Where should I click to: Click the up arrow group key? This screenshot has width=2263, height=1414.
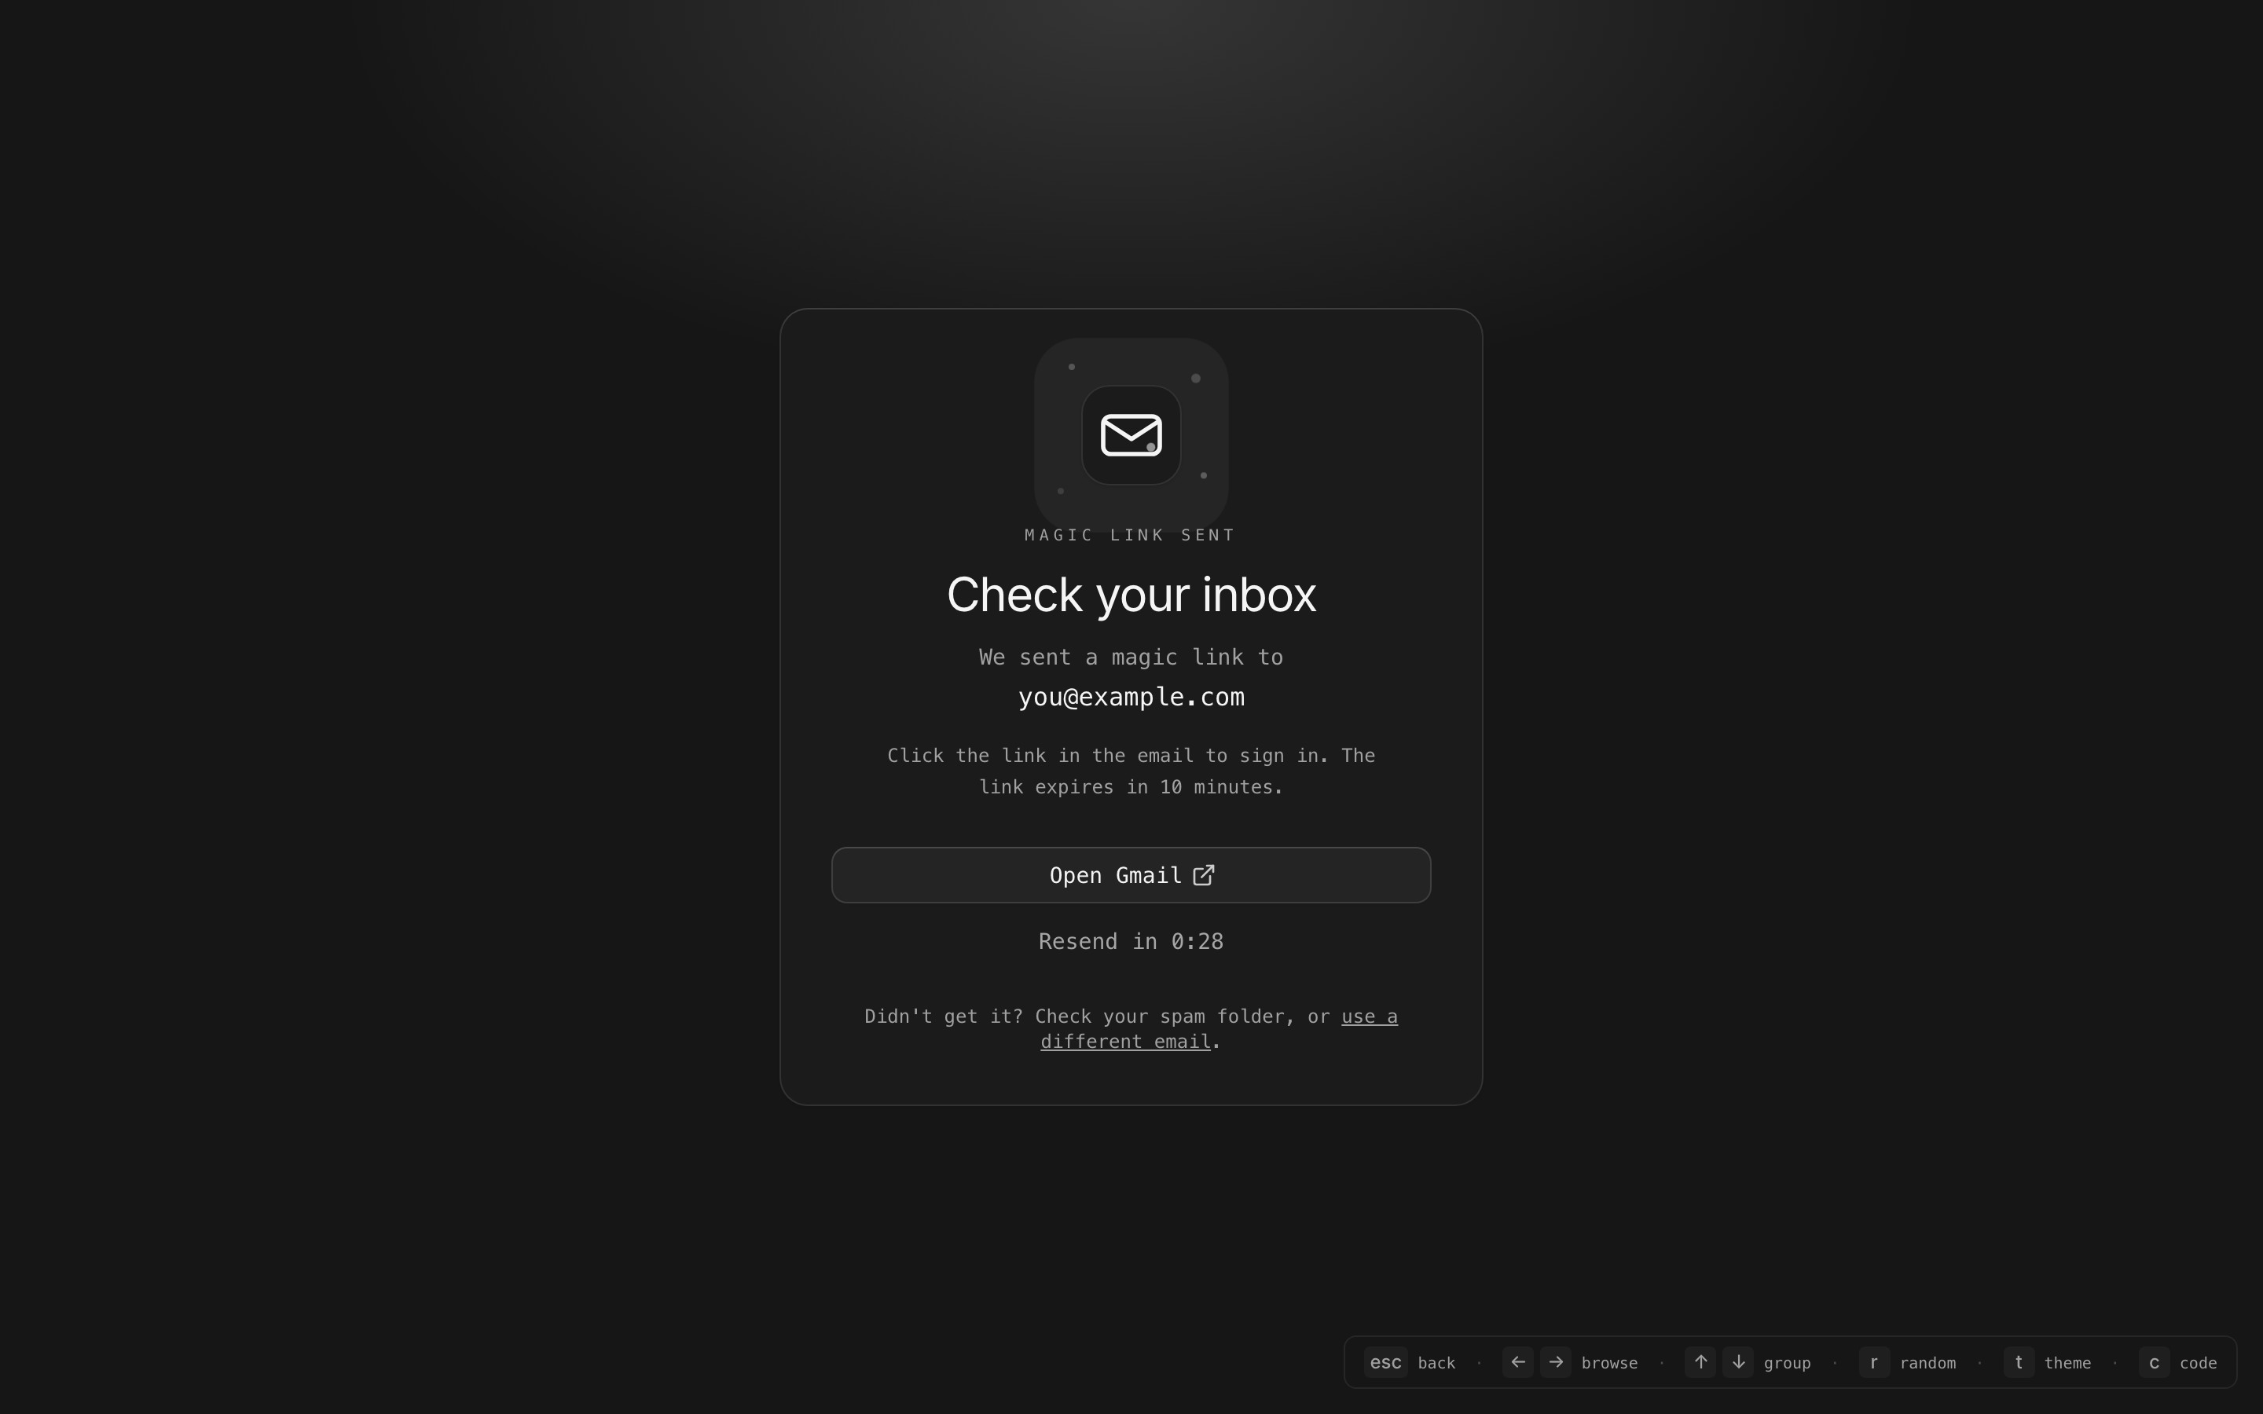pyautogui.click(x=1700, y=1363)
